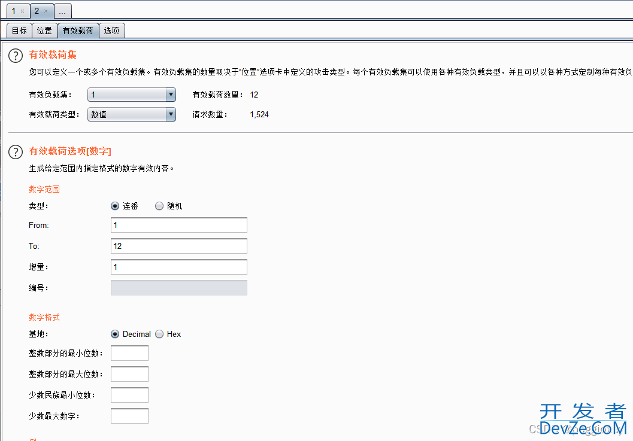Click the 有效载荷选项[数字] heading

(x=70, y=151)
